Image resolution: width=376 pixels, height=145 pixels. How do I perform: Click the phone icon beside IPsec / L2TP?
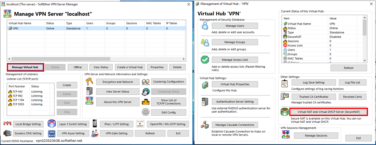tap(95, 124)
